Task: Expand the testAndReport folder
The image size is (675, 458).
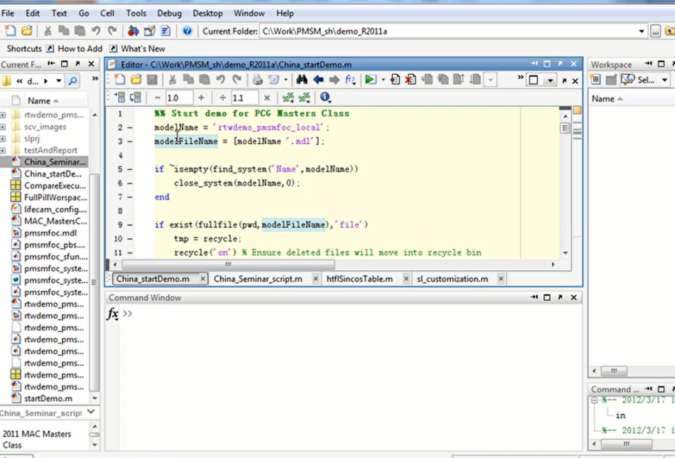Action: point(4,150)
